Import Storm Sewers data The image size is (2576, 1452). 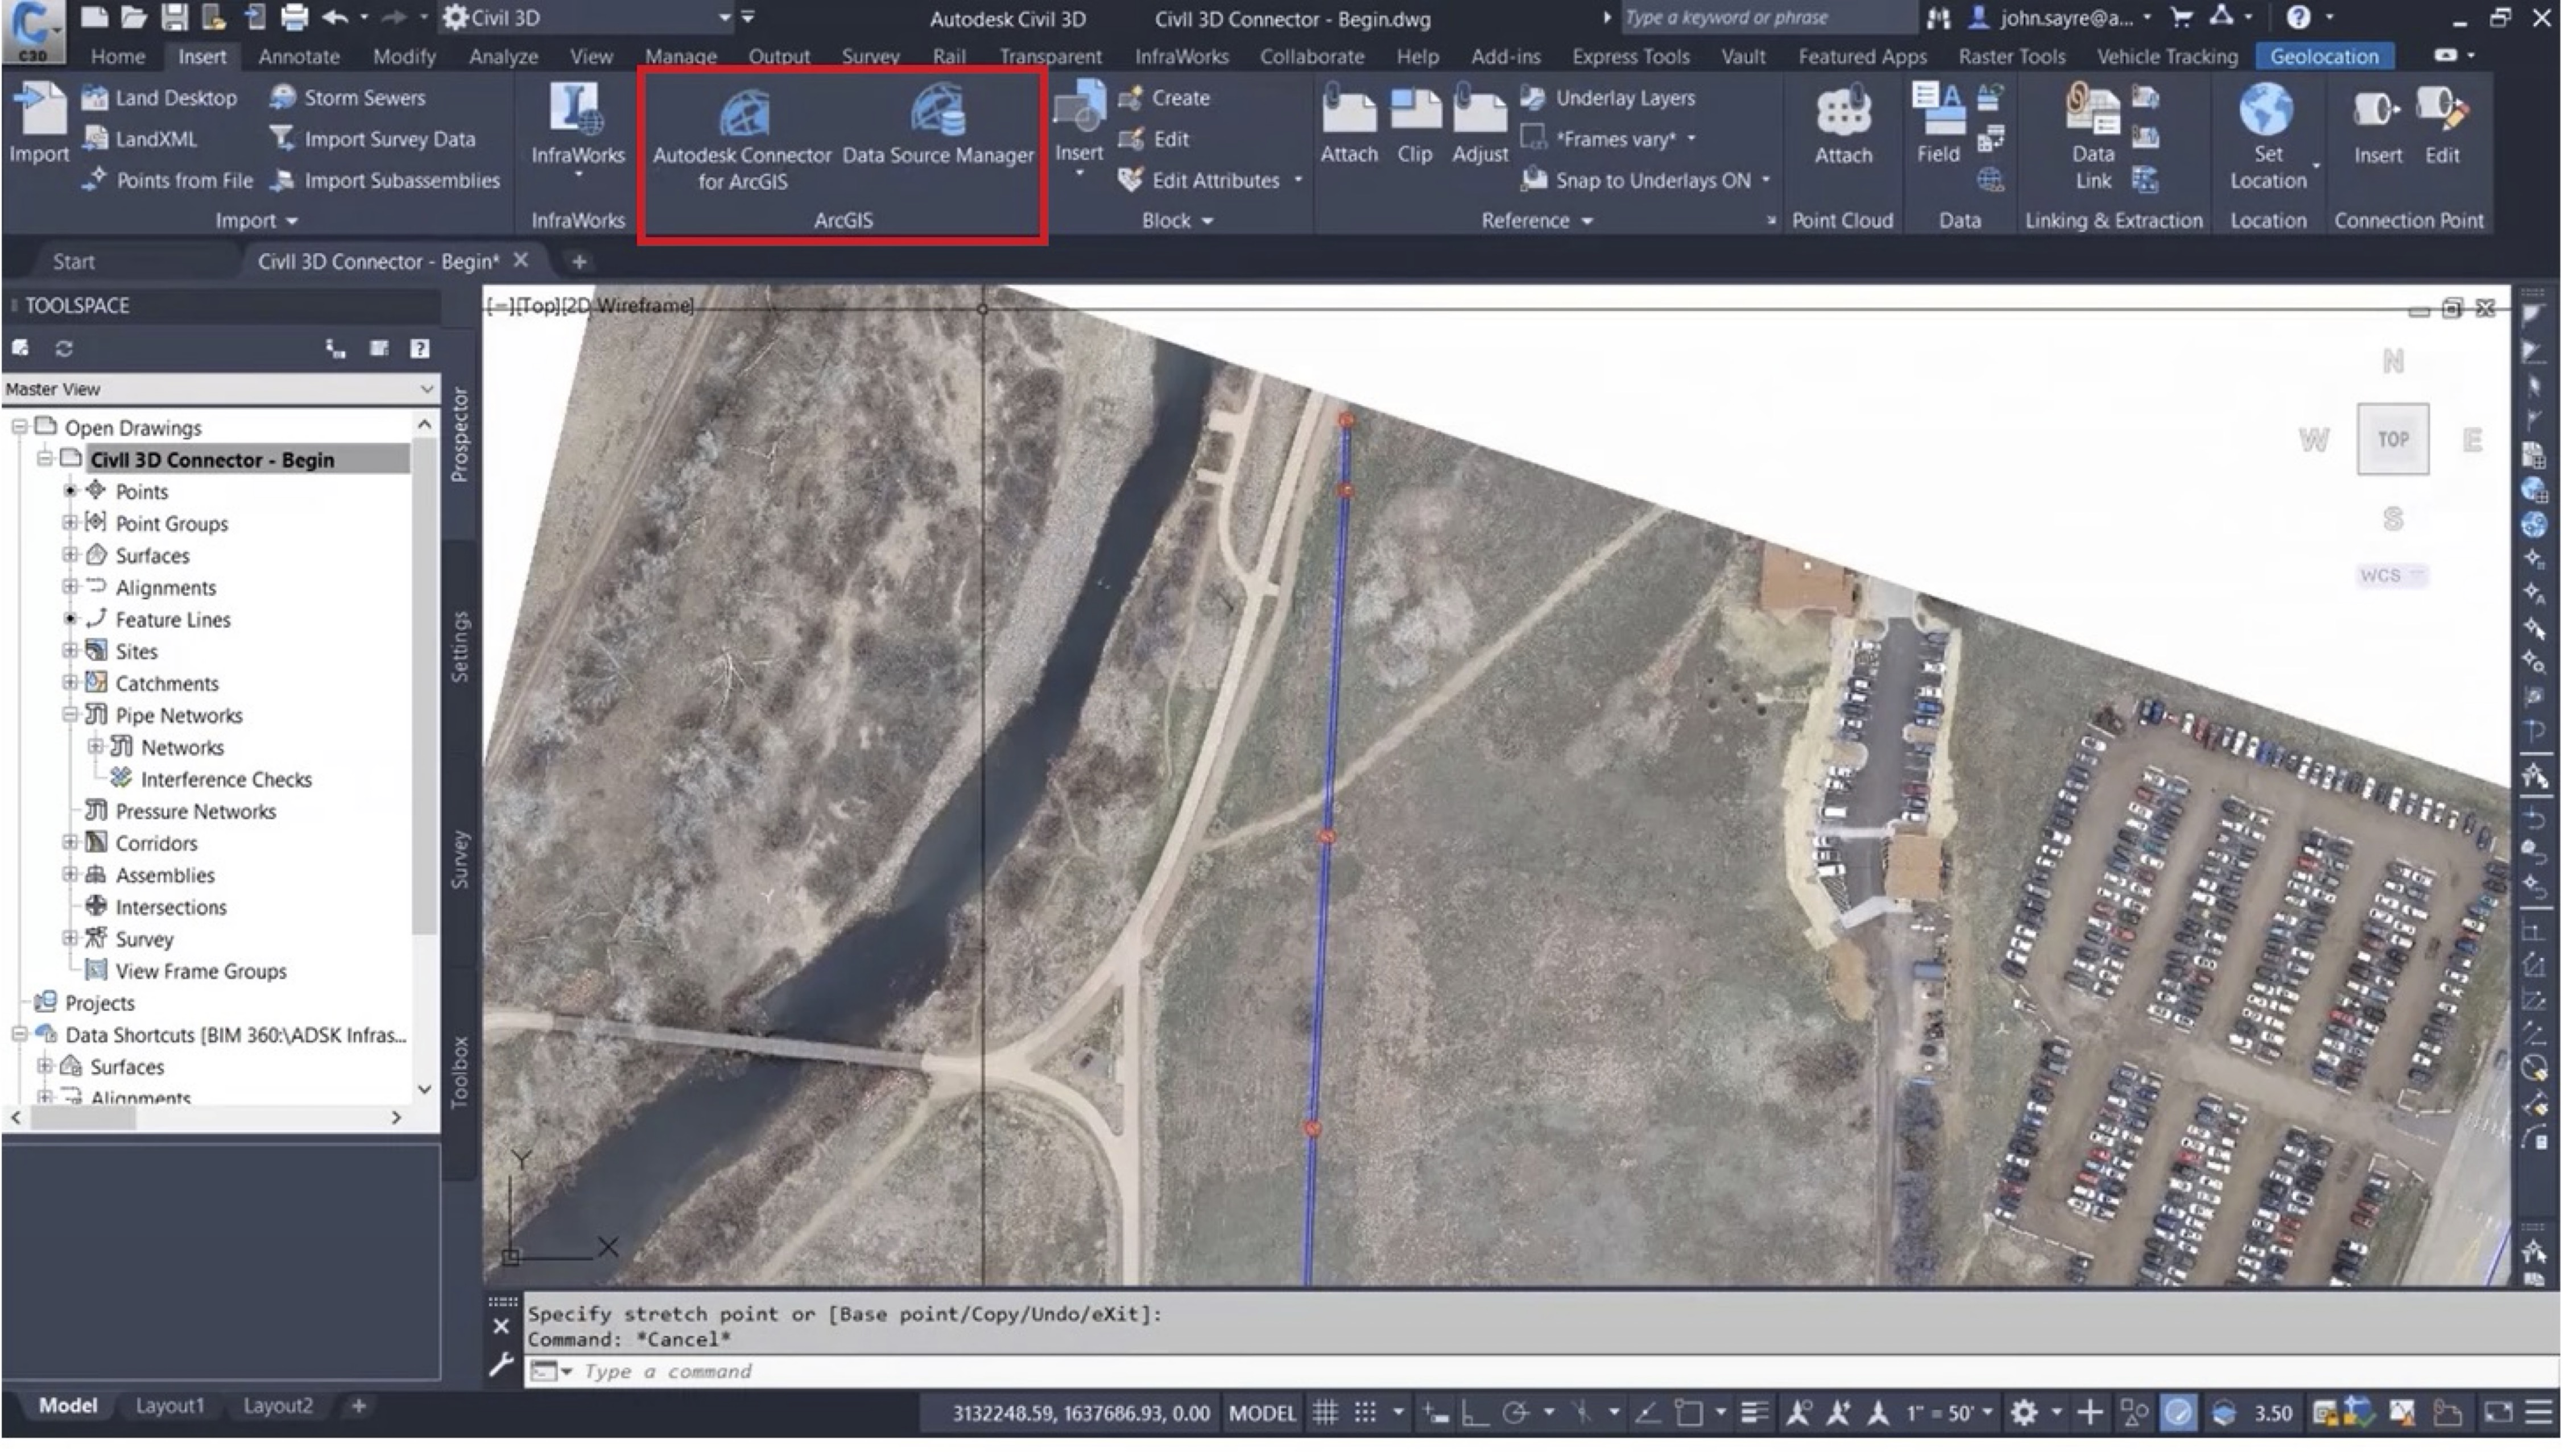pyautogui.click(x=349, y=98)
